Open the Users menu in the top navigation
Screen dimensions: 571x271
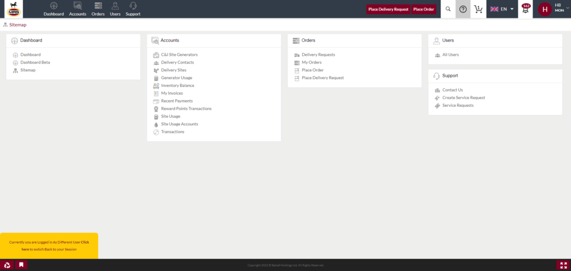click(x=115, y=9)
